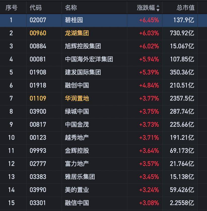Open stock 碧桂园
Viewport: 207px width, 211px height.
(74, 20)
